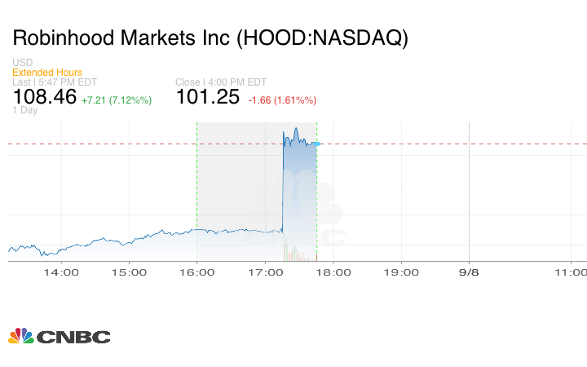Select the Robinhood Markets Inc title

tap(210, 38)
